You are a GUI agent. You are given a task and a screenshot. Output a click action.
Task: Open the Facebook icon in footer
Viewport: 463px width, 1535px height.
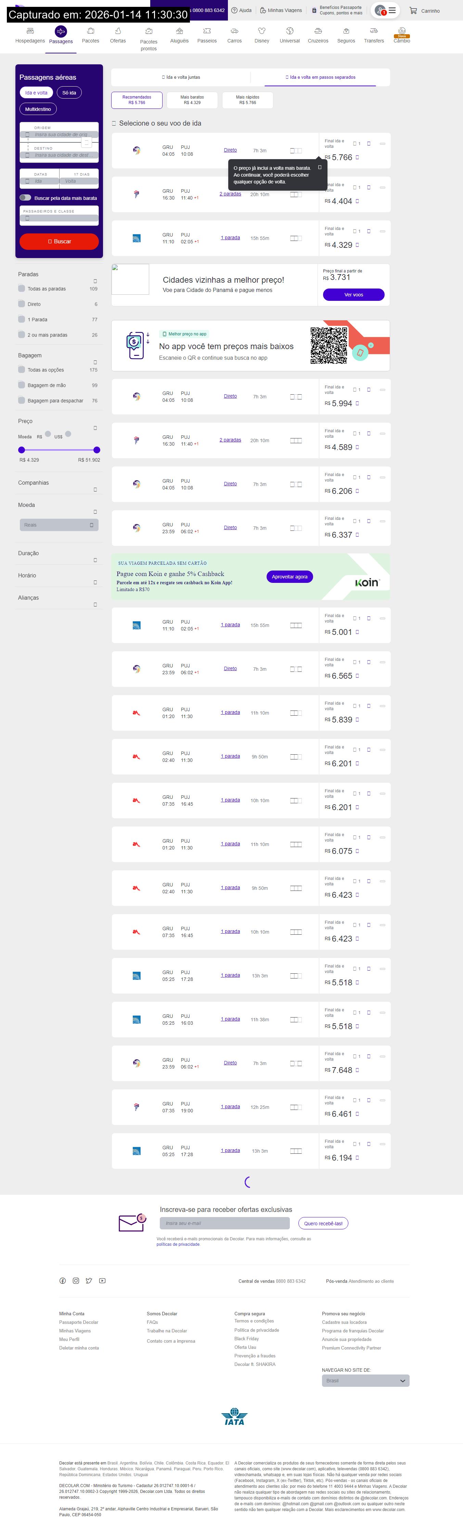[63, 1281]
